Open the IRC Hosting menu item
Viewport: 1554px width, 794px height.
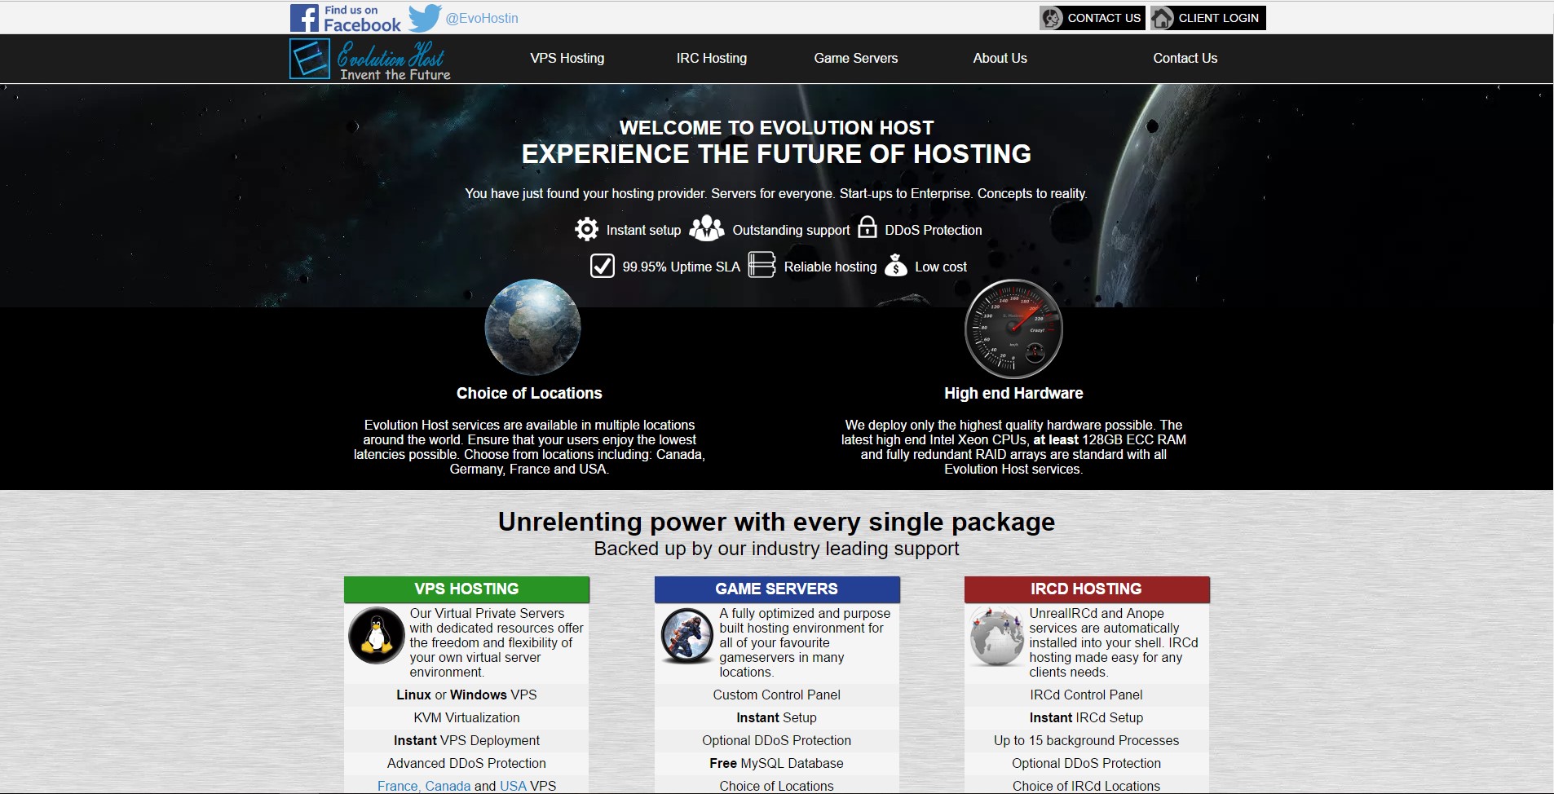(712, 58)
